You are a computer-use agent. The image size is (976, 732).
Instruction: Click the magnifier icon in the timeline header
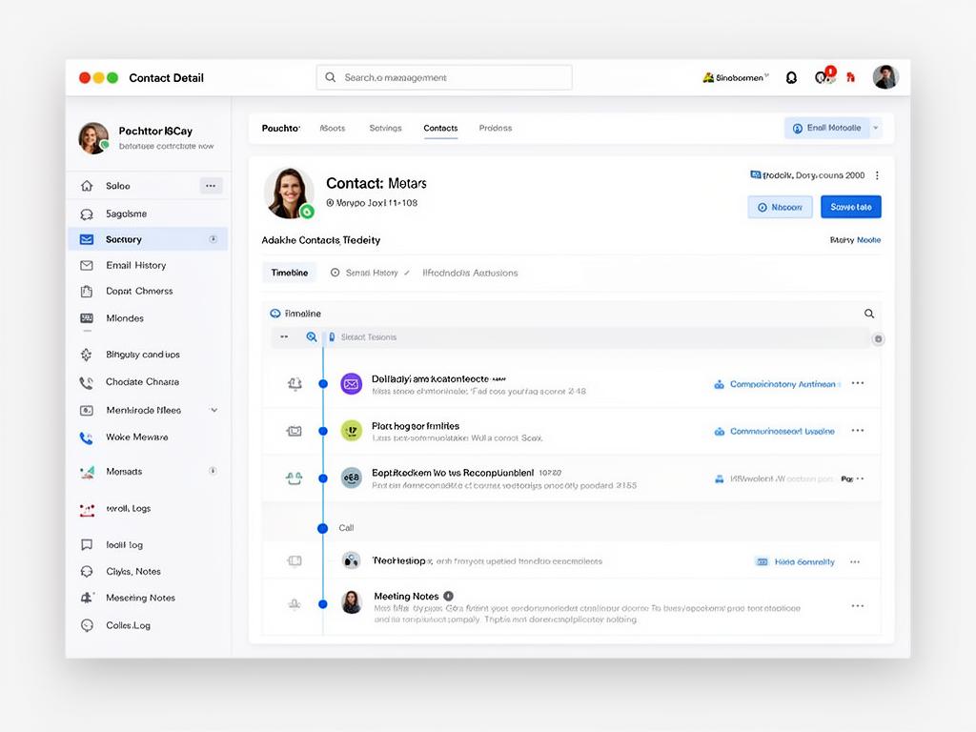pos(868,314)
